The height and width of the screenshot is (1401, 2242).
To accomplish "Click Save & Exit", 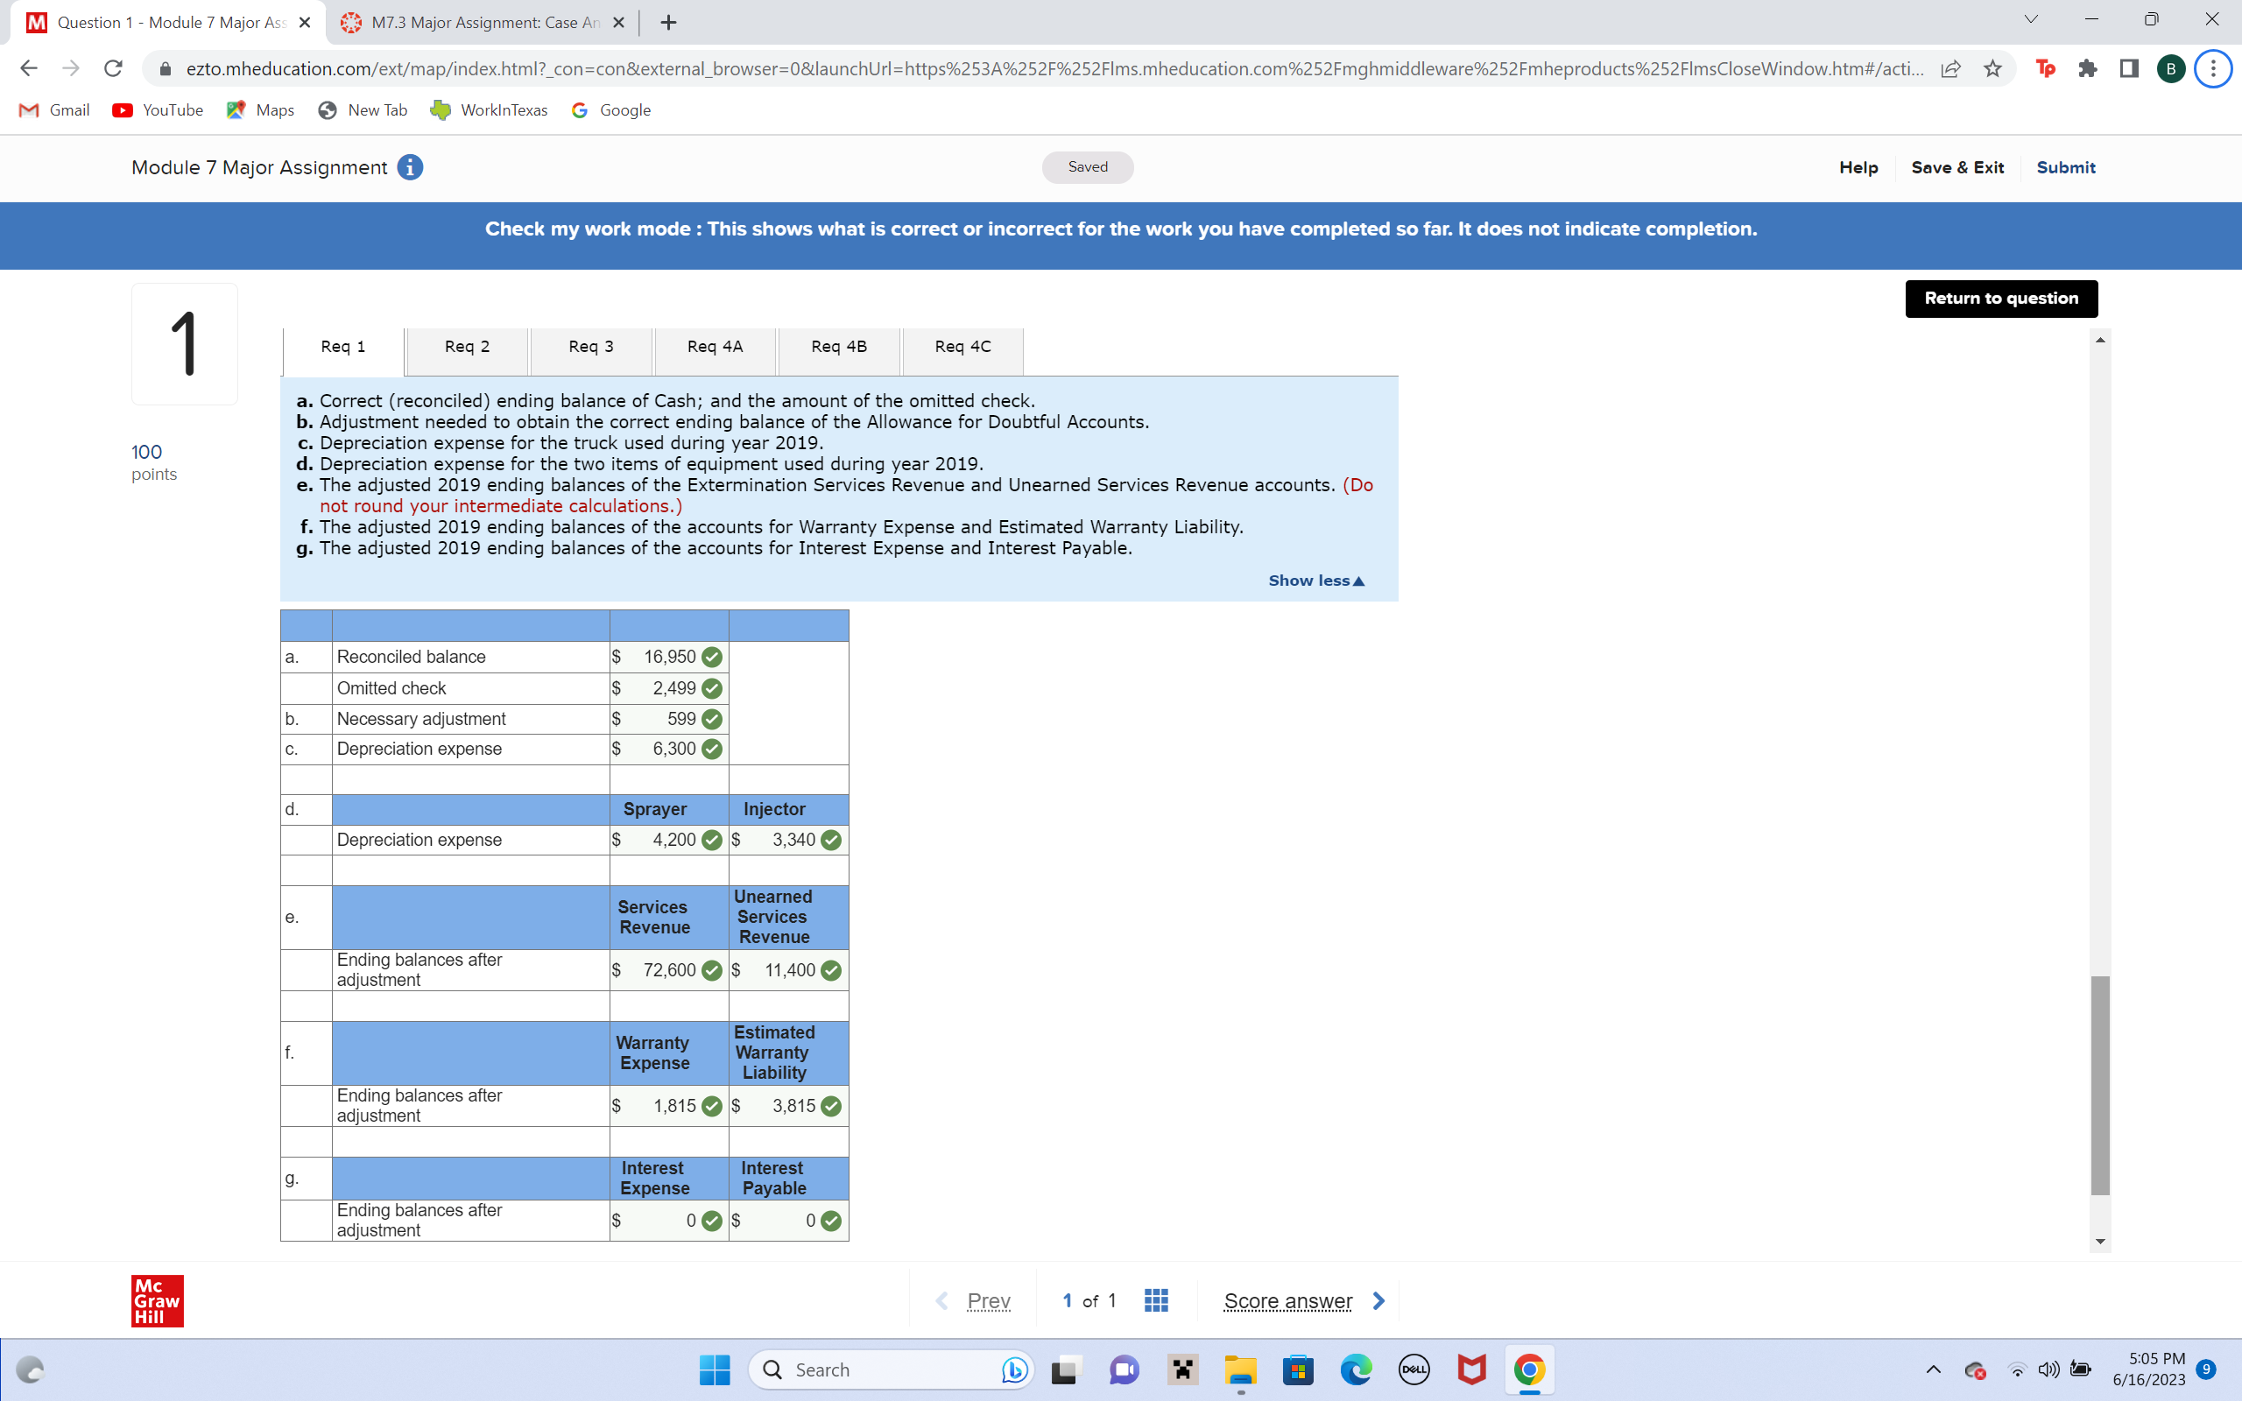I will [1956, 168].
